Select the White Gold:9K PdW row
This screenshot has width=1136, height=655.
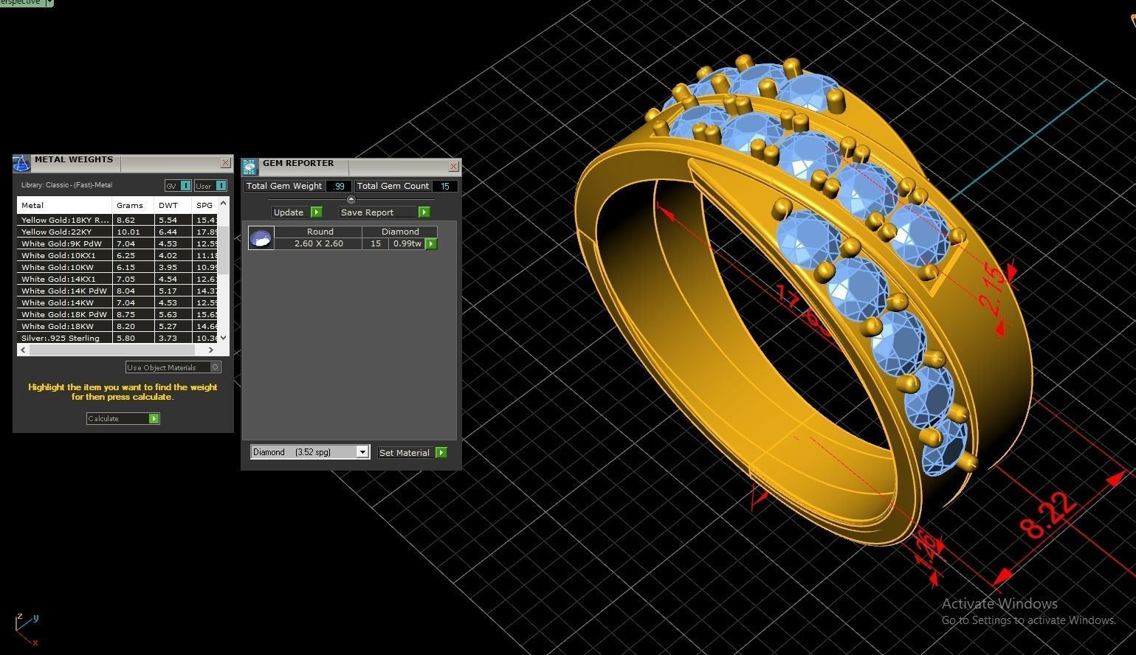pyautogui.click(x=118, y=243)
